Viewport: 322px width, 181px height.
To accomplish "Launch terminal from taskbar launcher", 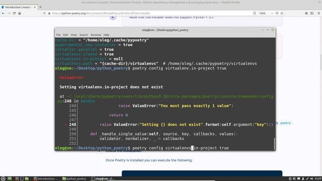I will pyautogui.click(x=22, y=179).
